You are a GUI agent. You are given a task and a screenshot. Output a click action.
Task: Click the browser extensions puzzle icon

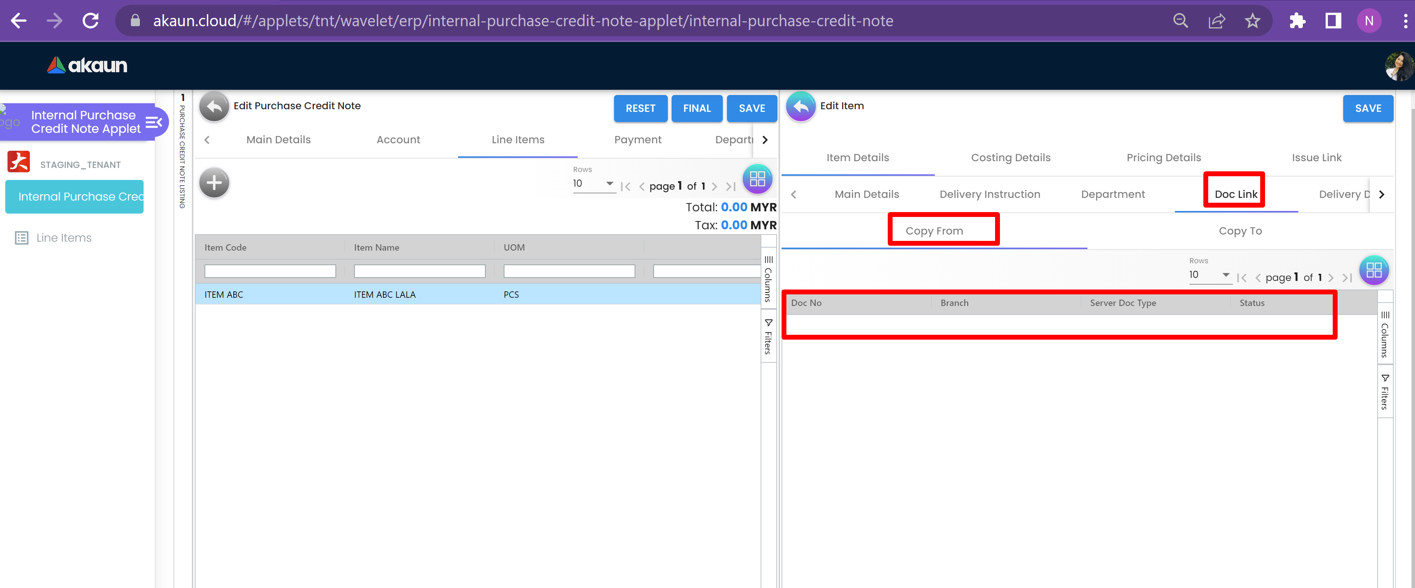(1297, 21)
